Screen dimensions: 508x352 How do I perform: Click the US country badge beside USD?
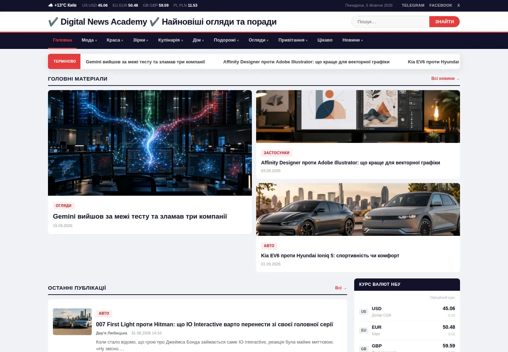[x=364, y=312]
